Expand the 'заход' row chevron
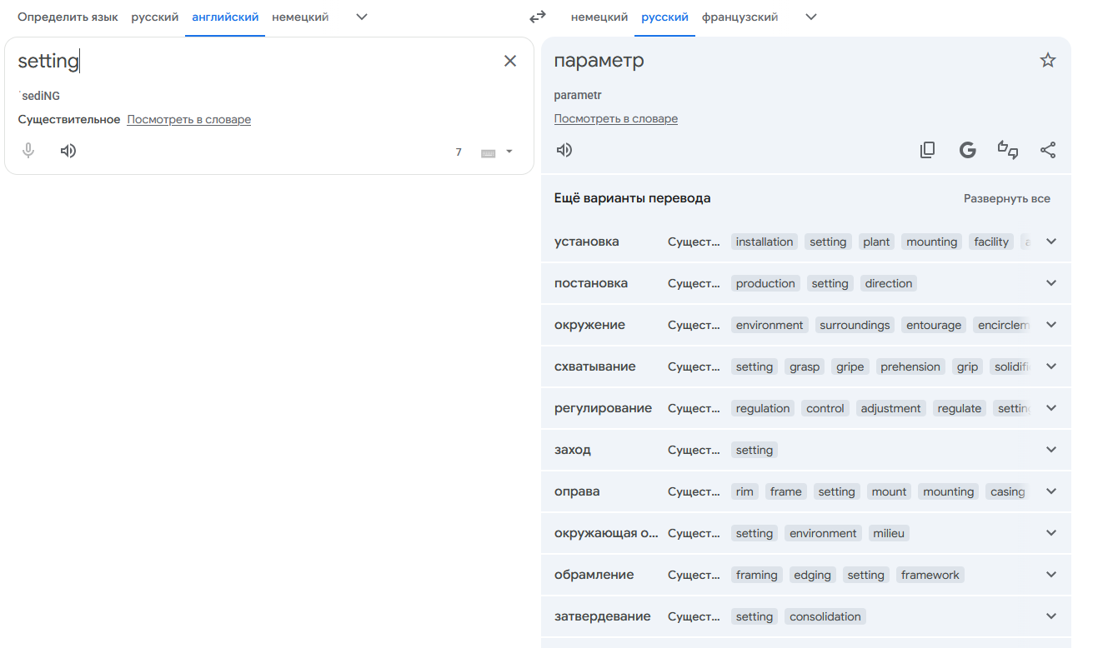Viewport: 1098px width, 648px height. click(x=1051, y=450)
